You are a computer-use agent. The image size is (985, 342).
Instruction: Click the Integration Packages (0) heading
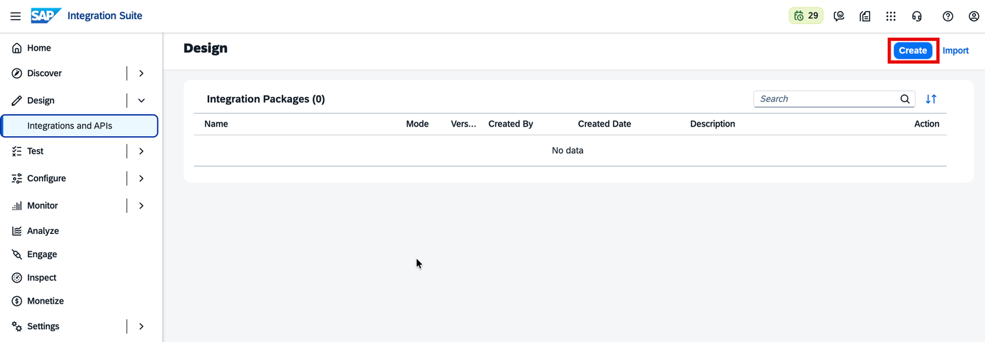point(266,99)
